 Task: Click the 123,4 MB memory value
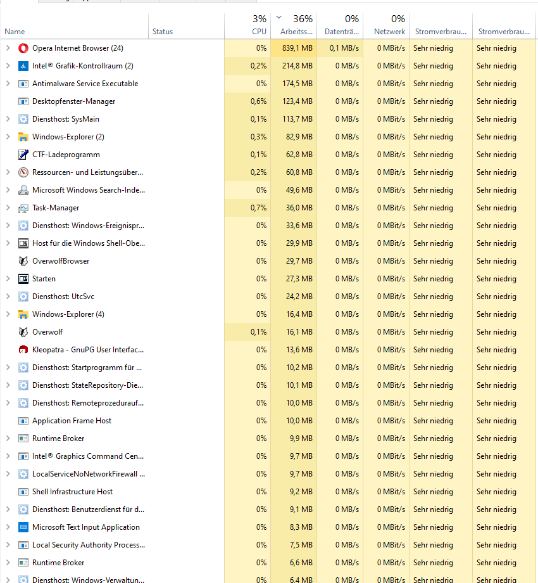click(297, 101)
